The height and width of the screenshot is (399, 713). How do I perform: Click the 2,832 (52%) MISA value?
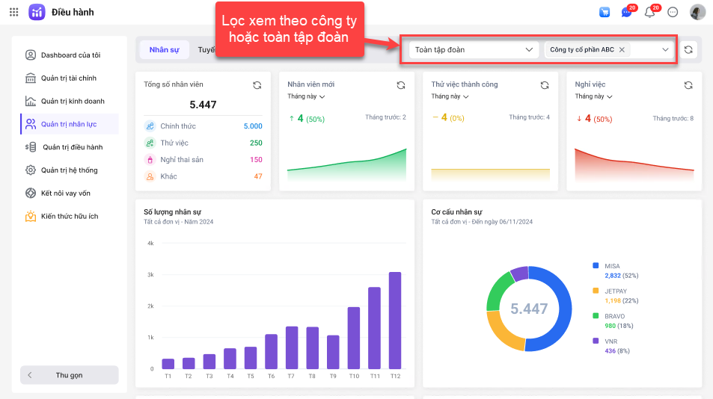point(622,276)
